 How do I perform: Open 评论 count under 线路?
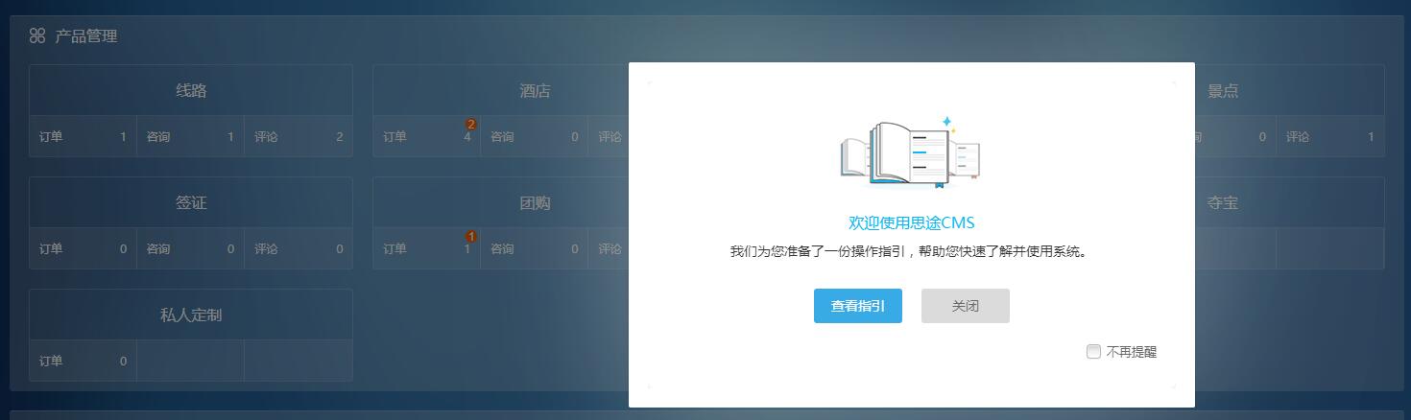click(x=298, y=137)
